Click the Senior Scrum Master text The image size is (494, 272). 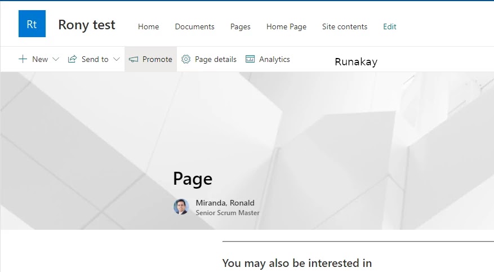(228, 213)
